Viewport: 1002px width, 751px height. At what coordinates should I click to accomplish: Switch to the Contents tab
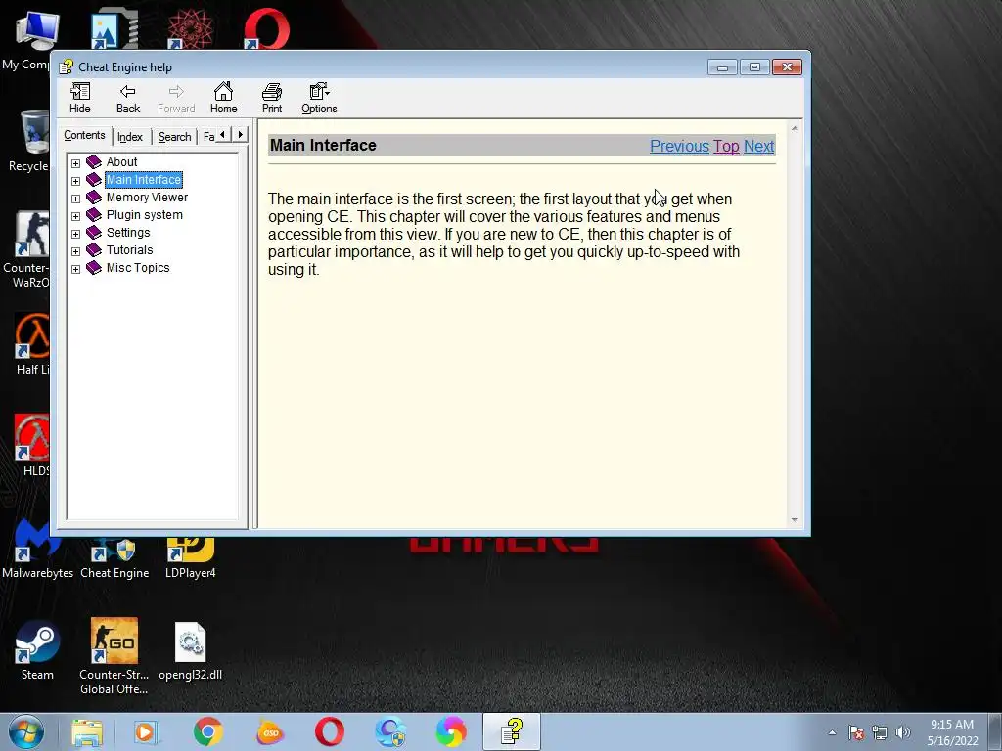tap(84, 135)
